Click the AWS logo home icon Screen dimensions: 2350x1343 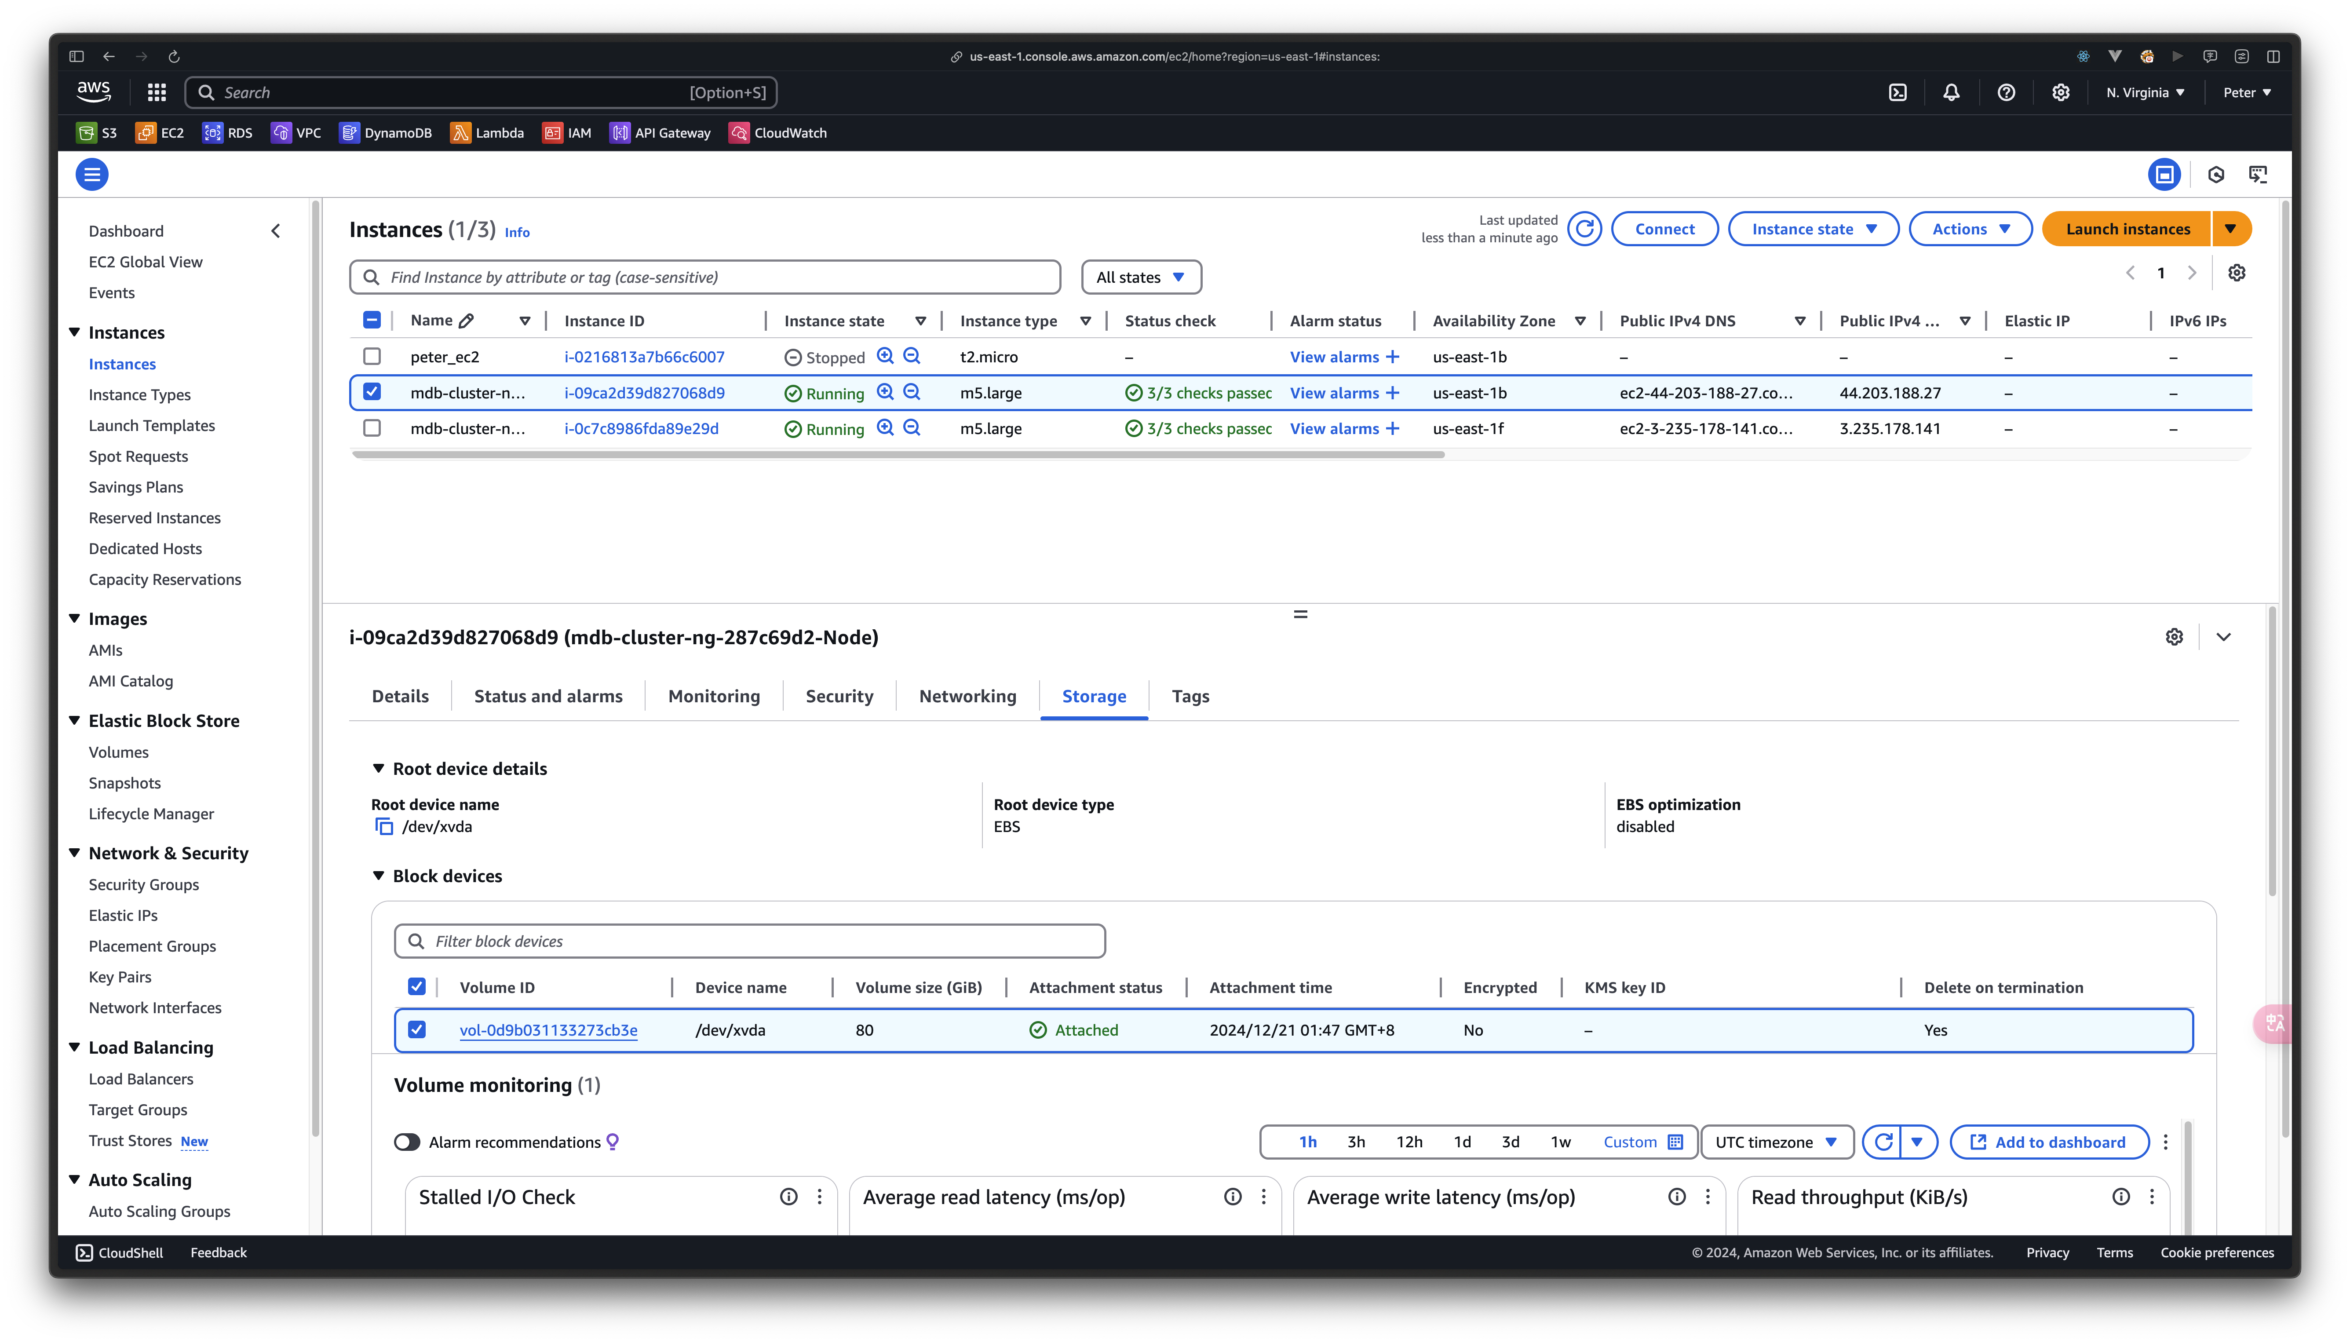pos(94,91)
